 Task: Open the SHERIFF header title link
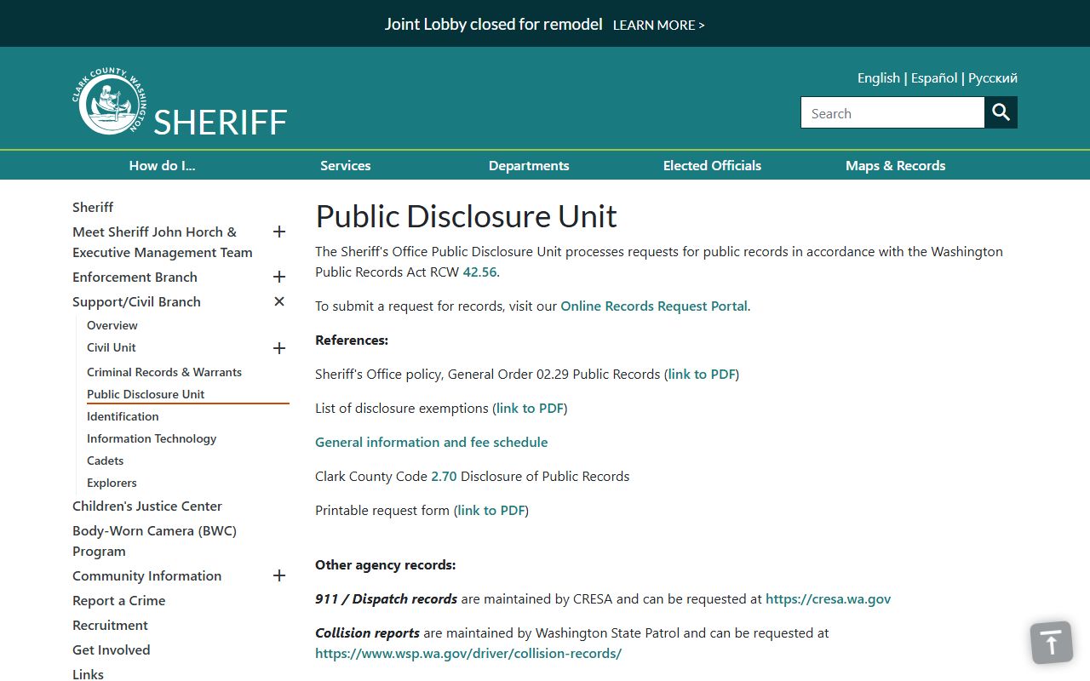(x=220, y=122)
